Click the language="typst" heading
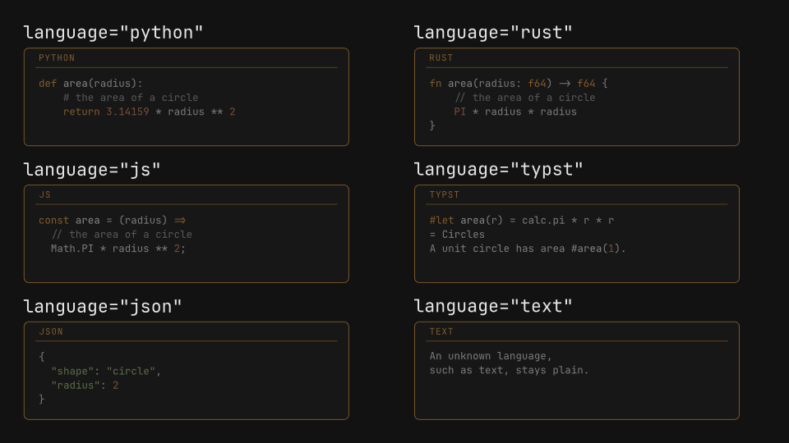The image size is (789, 443). pyautogui.click(x=498, y=170)
